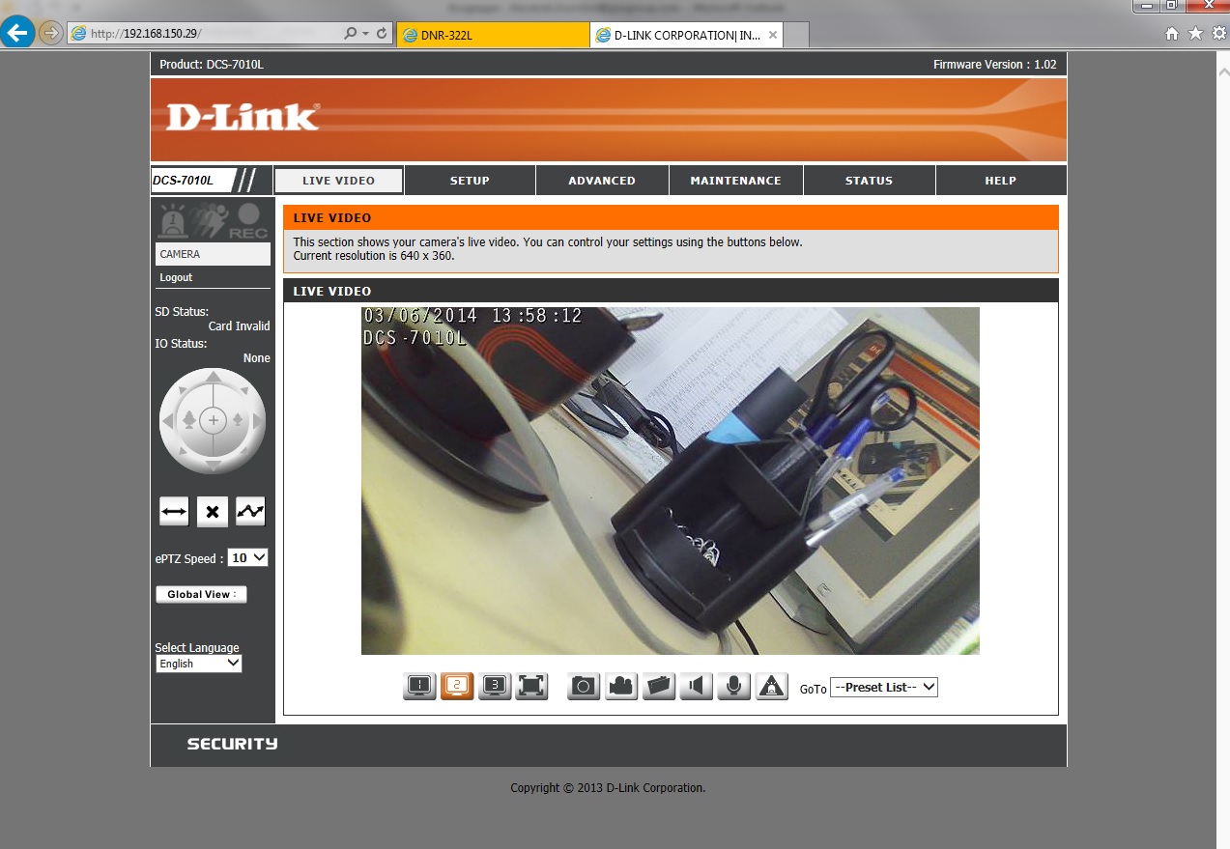Open the storage folder icon
The height and width of the screenshot is (849, 1230).
click(659, 686)
